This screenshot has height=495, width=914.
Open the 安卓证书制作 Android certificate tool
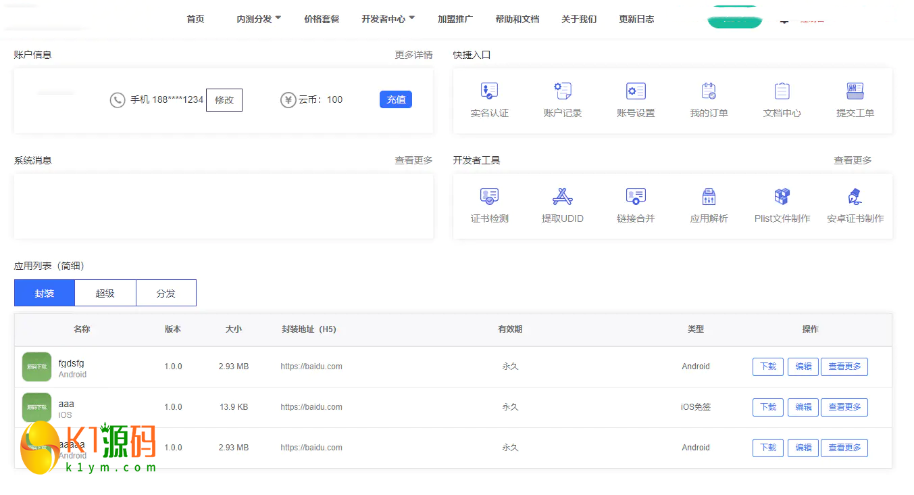(855, 197)
